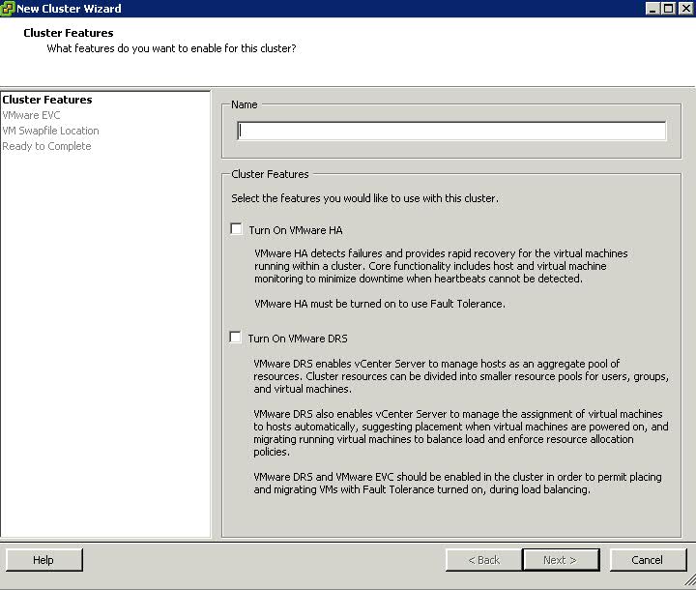Screen dimensions: 696x590
Task: Focus the cluster Name text field
Action: click(x=451, y=131)
